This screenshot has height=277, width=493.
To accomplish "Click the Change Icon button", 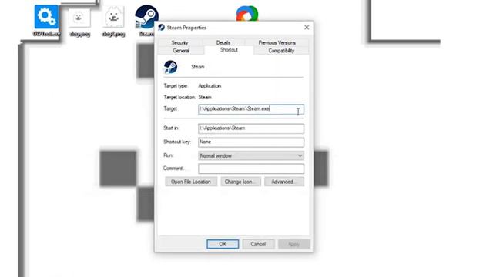I will tap(240, 182).
